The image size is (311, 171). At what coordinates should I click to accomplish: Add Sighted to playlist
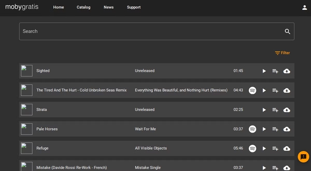click(x=275, y=71)
